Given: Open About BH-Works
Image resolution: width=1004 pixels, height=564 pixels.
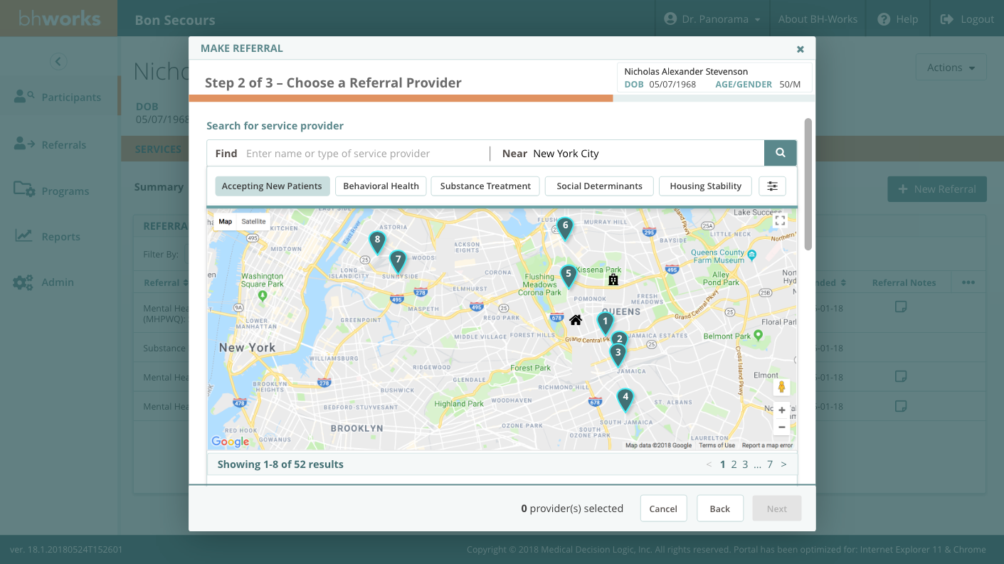Looking at the screenshot, I should 818,19.
